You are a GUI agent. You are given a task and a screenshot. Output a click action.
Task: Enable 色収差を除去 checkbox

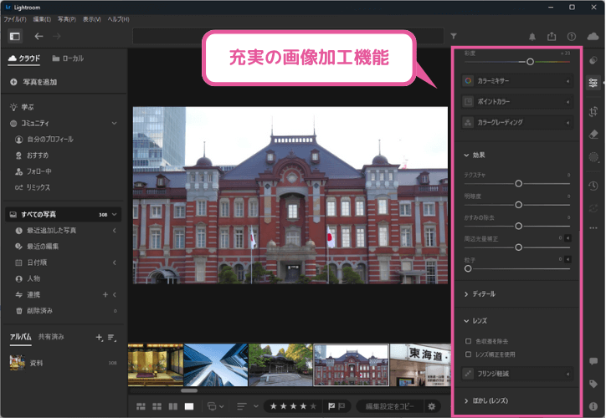468,341
